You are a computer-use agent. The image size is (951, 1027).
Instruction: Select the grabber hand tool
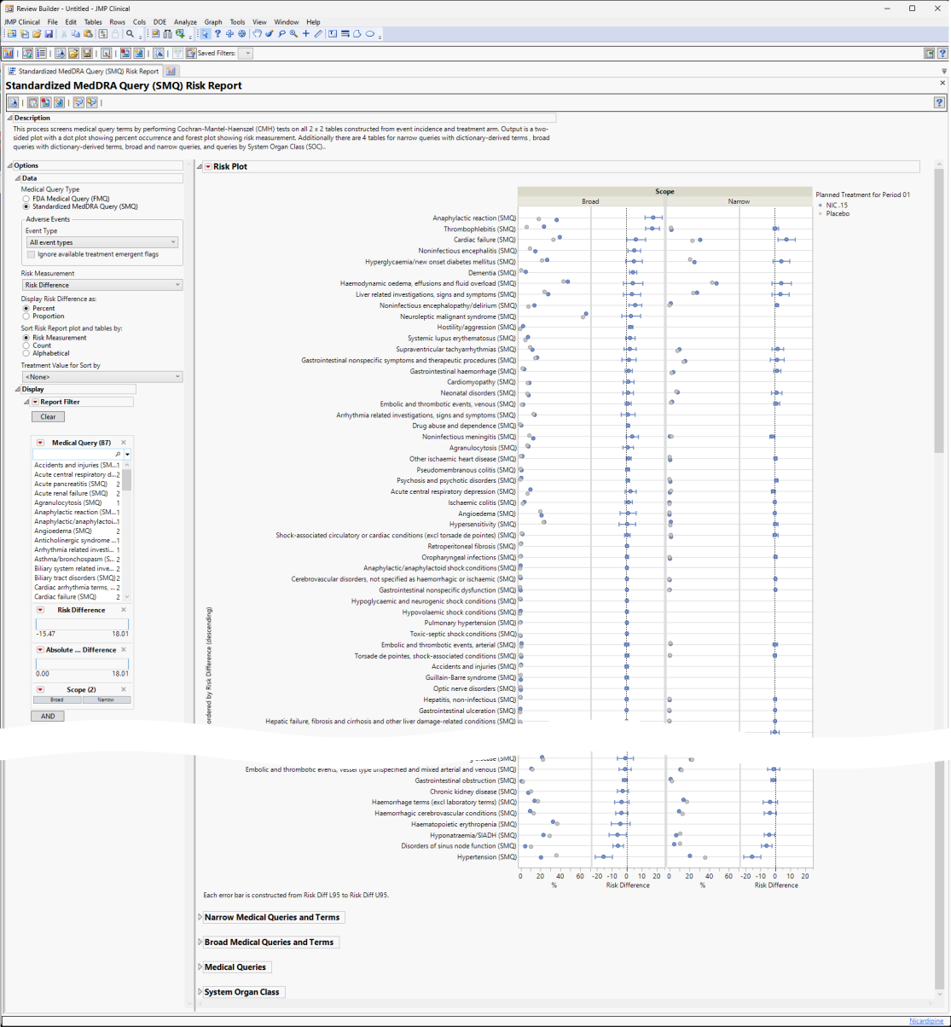tap(257, 34)
